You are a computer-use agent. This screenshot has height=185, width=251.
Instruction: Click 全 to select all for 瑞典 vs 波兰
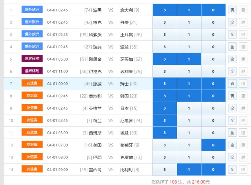point(232,47)
